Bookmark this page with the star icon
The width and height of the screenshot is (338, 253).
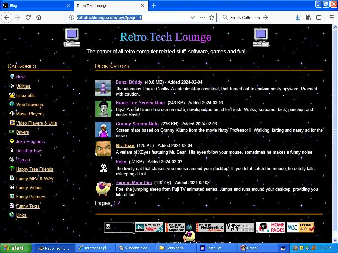(212, 18)
